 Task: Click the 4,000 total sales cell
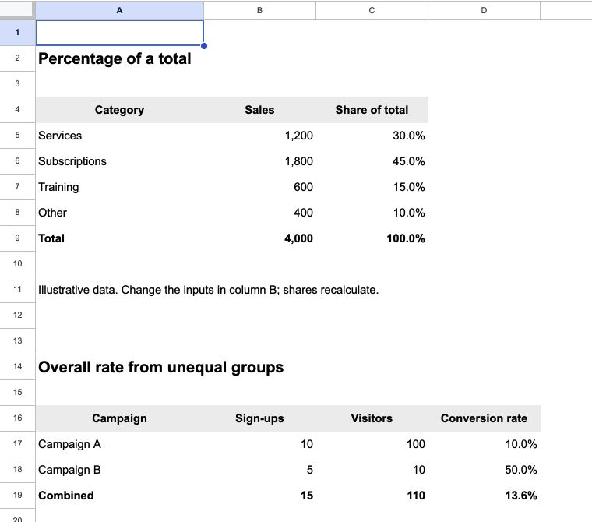[x=259, y=238]
